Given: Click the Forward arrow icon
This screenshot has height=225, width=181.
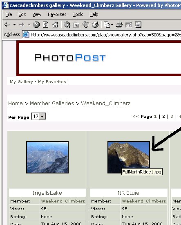Looking at the screenshot, I should pos(22,25).
